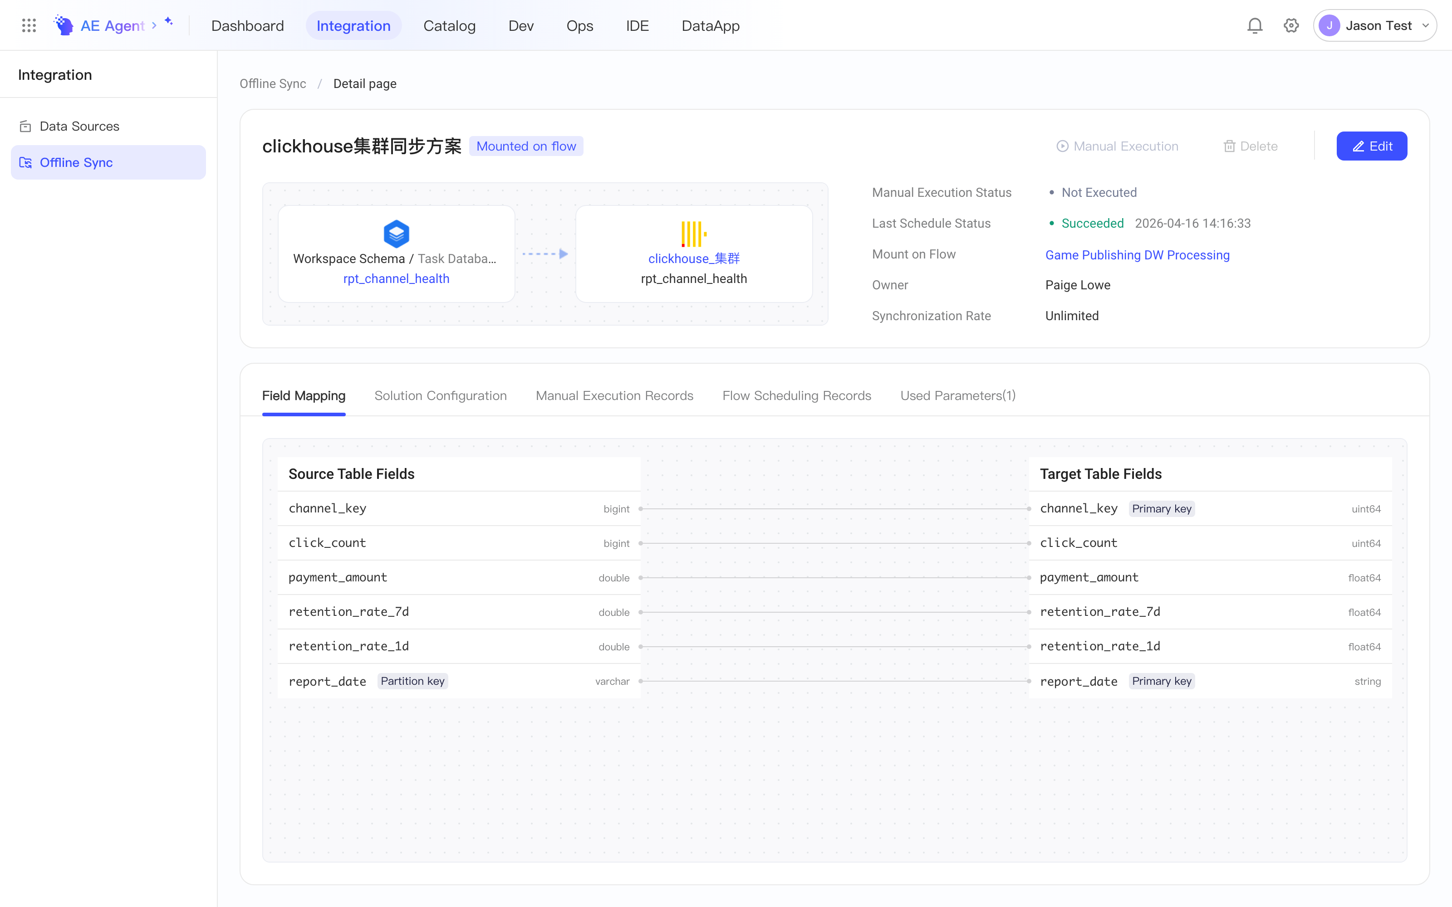Click the Manual Execution button
Viewport: 1452px width, 907px height.
tap(1117, 146)
